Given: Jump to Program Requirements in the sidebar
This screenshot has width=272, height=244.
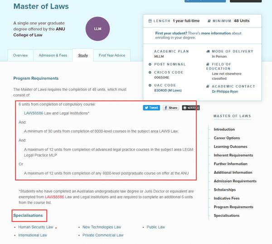Looking at the screenshot, I should click(233, 207).
